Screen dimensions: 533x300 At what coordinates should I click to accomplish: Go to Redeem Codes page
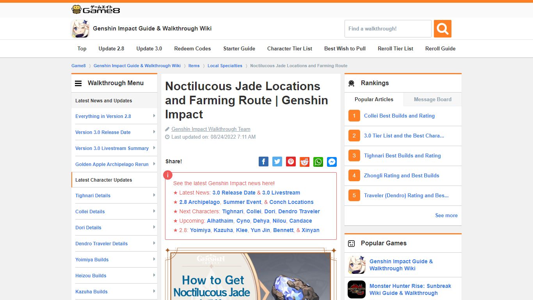pyautogui.click(x=192, y=48)
